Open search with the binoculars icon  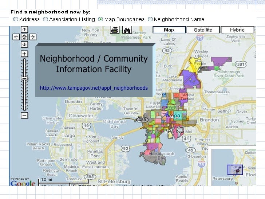tap(127, 30)
